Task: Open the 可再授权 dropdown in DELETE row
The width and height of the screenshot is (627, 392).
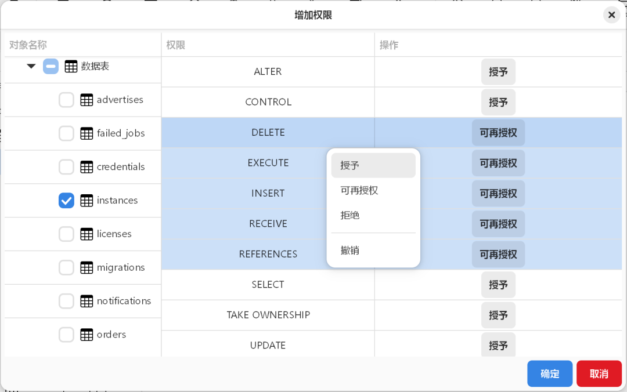Action: 498,133
